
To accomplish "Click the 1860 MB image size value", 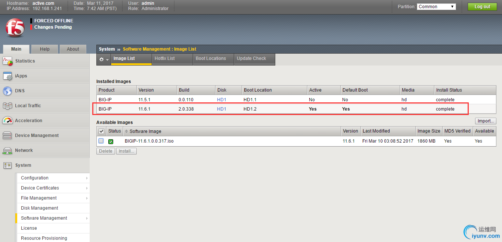I will coord(427,141).
